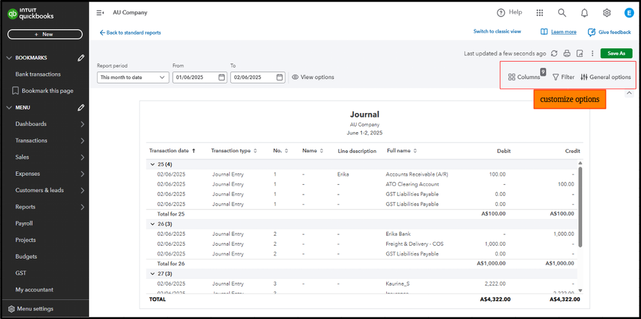Screen dimensions: 641x319
Task: Print the Journal report
Action: pyautogui.click(x=567, y=54)
